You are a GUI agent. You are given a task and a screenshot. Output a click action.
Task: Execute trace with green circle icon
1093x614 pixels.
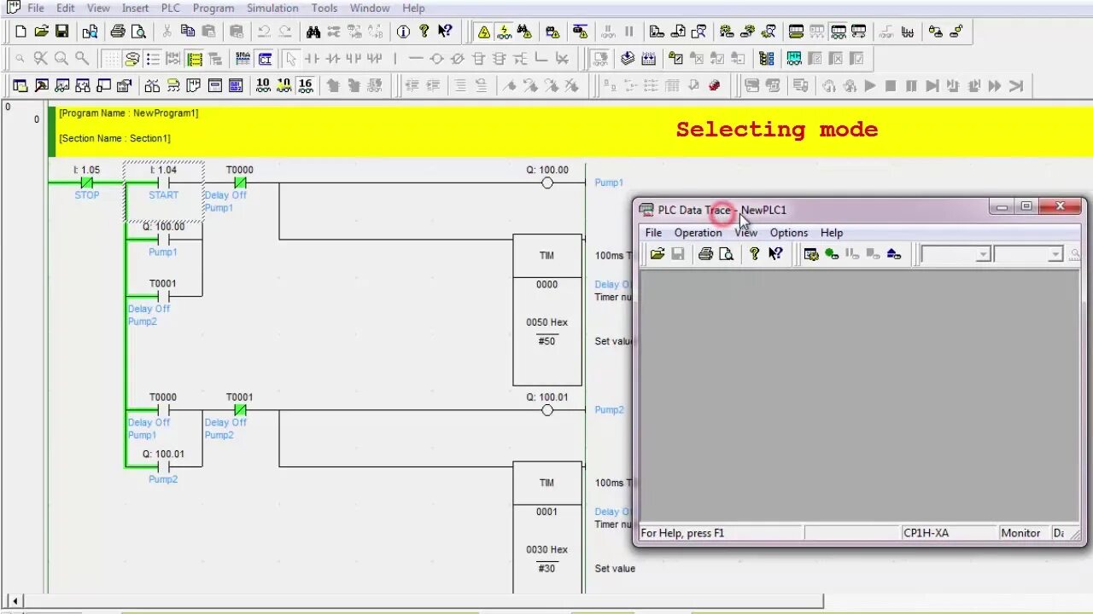coord(832,254)
